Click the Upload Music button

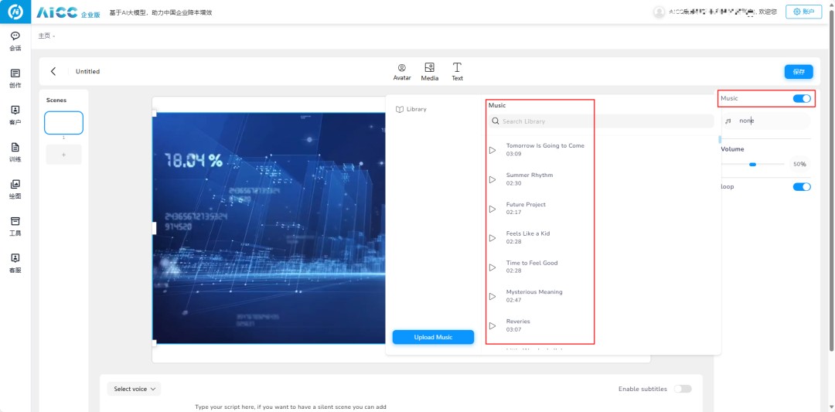pyautogui.click(x=433, y=337)
